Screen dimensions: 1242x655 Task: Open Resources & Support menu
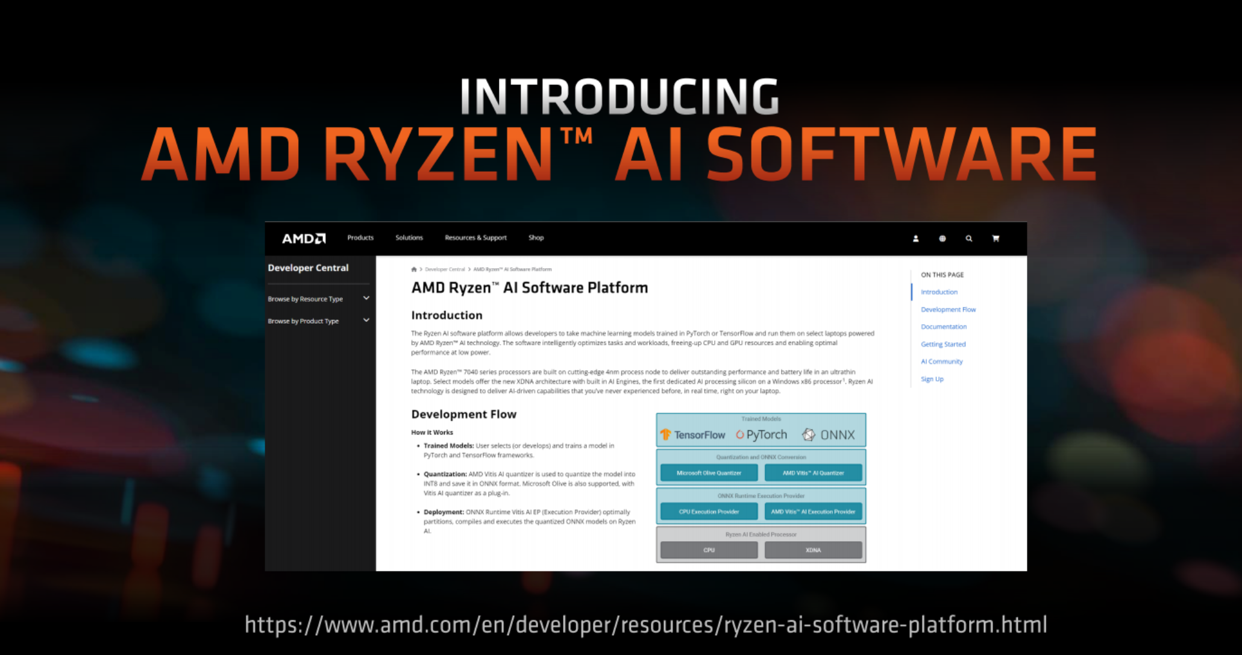[x=475, y=237]
